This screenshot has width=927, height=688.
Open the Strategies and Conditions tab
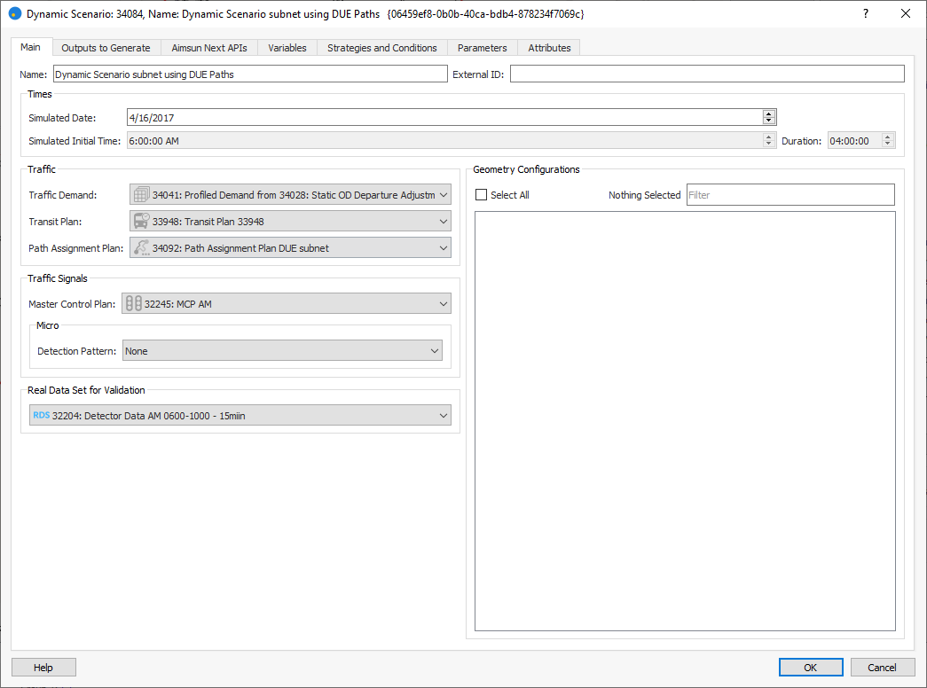(x=381, y=48)
